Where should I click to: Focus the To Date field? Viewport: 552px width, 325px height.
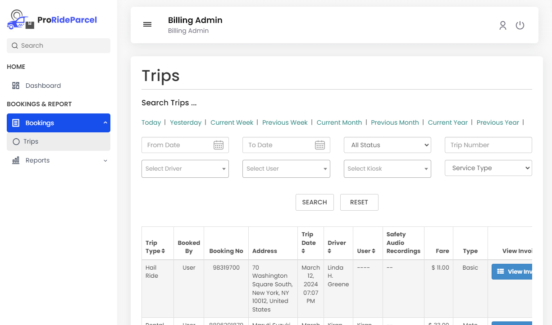[x=286, y=145]
